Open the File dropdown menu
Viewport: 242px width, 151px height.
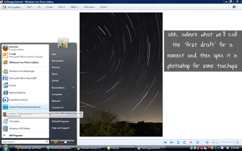click(x=29, y=7)
